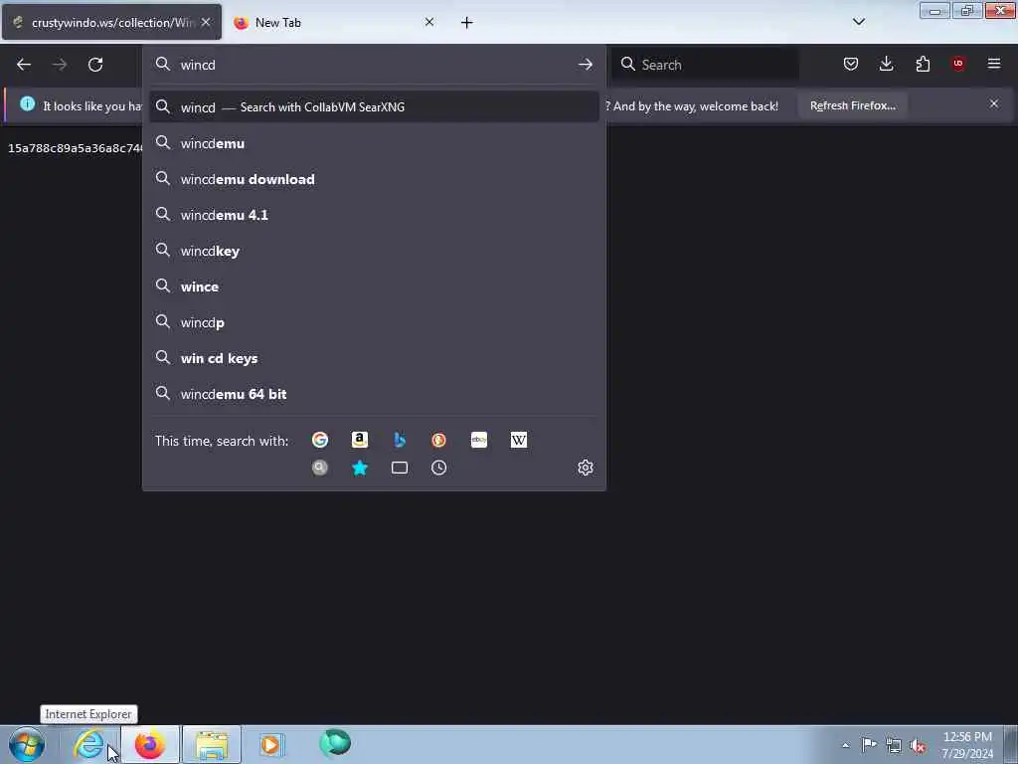Search this time with eBay
The width and height of the screenshot is (1018, 764).
pos(479,440)
